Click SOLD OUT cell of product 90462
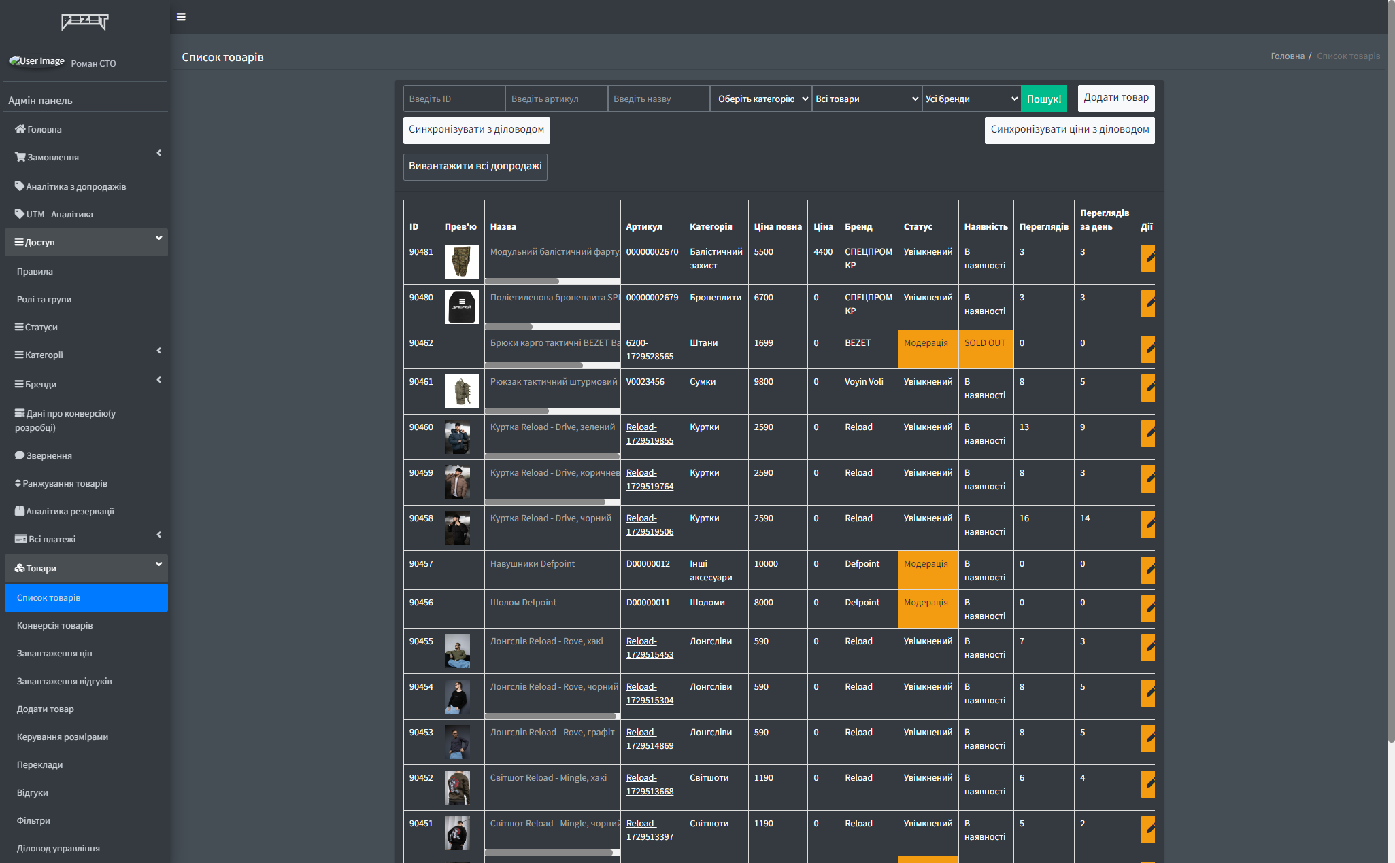 click(x=986, y=349)
